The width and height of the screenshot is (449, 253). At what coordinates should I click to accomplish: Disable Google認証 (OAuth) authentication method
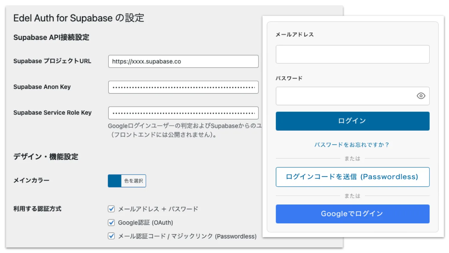(x=111, y=222)
